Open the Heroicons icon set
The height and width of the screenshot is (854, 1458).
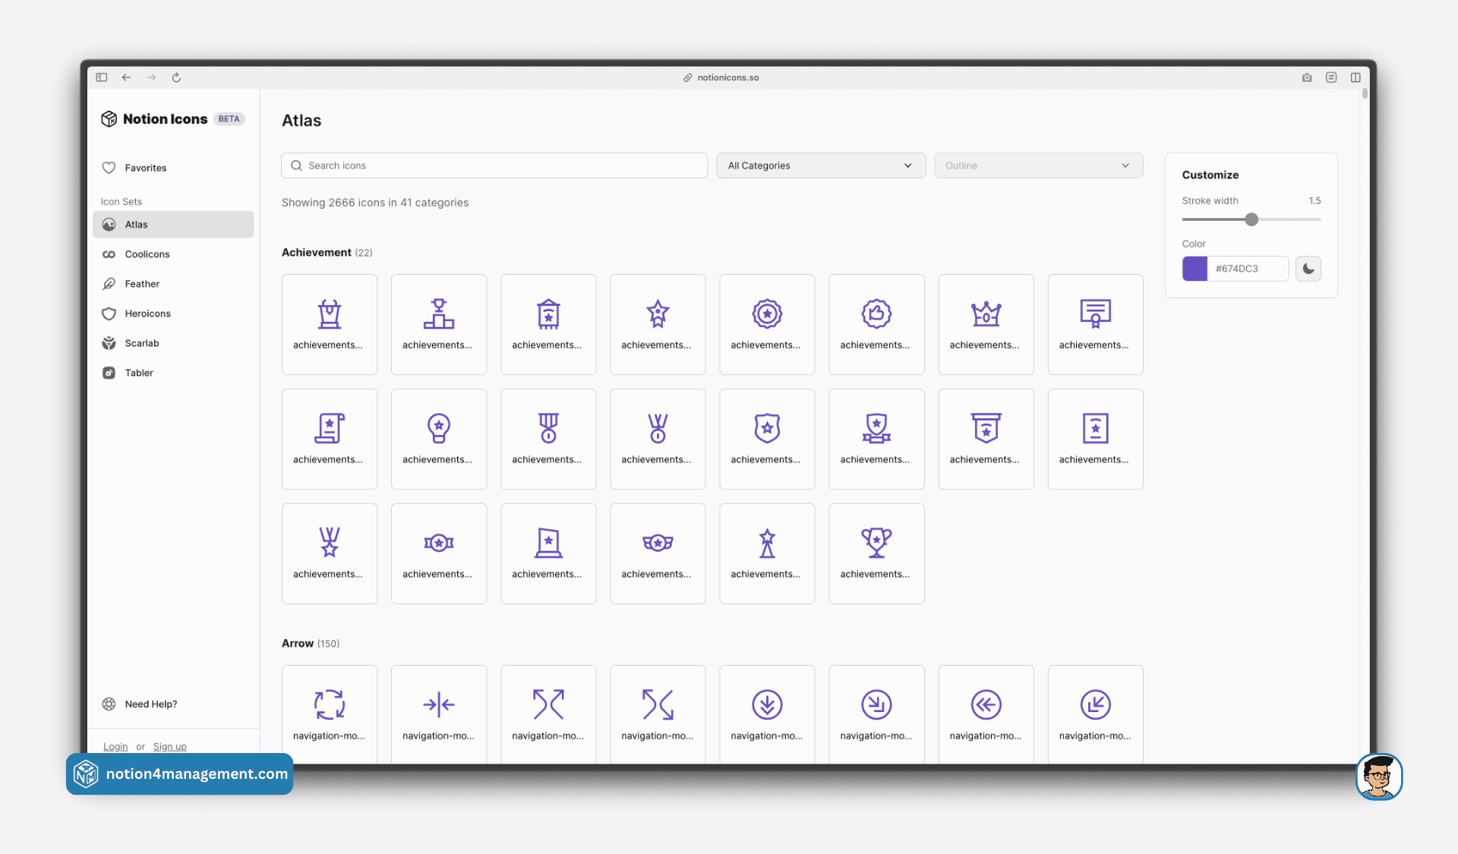173,314
